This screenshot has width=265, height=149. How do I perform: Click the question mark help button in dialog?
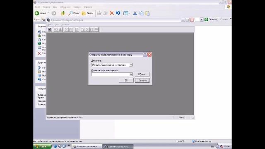(145, 55)
